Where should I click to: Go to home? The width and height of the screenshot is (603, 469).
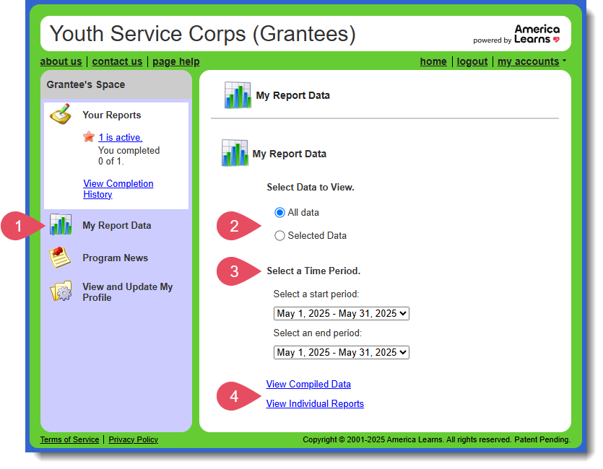[x=433, y=61]
